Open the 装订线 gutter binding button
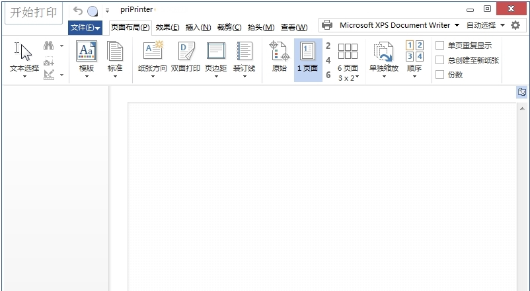 [x=244, y=60]
